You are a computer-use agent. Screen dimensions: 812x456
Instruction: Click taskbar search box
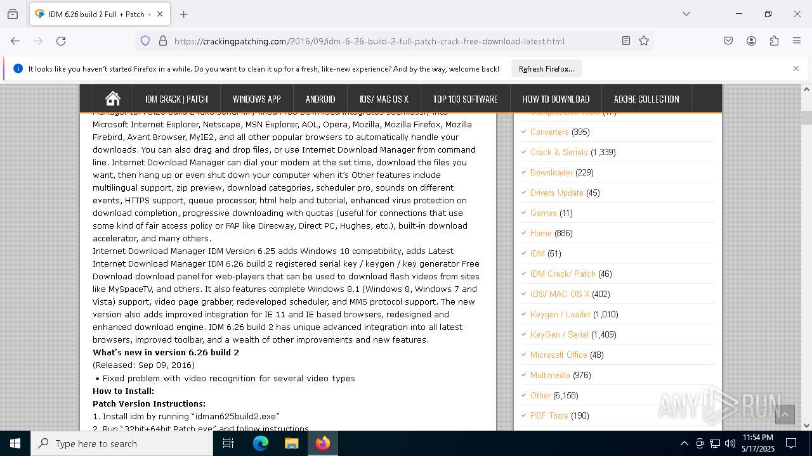pyautogui.click(x=122, y=443)
